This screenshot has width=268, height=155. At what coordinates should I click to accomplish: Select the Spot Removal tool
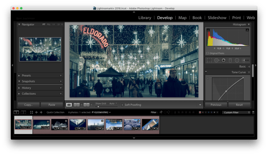217,60
